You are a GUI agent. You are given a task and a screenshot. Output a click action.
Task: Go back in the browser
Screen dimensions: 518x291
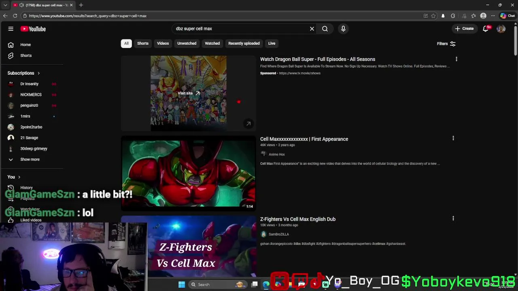click(x=5, y=16)
